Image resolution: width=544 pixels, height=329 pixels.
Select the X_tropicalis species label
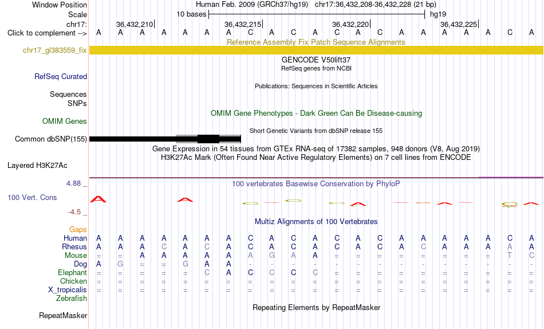coord(68,290)
